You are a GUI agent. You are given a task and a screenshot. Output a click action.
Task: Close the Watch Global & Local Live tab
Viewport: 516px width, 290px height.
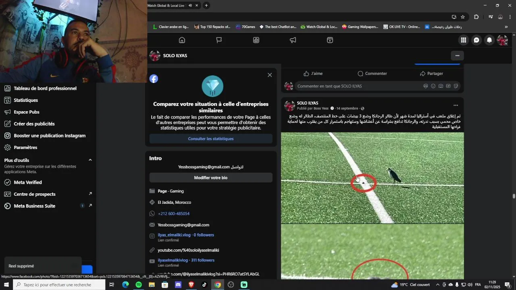(197, 6)
